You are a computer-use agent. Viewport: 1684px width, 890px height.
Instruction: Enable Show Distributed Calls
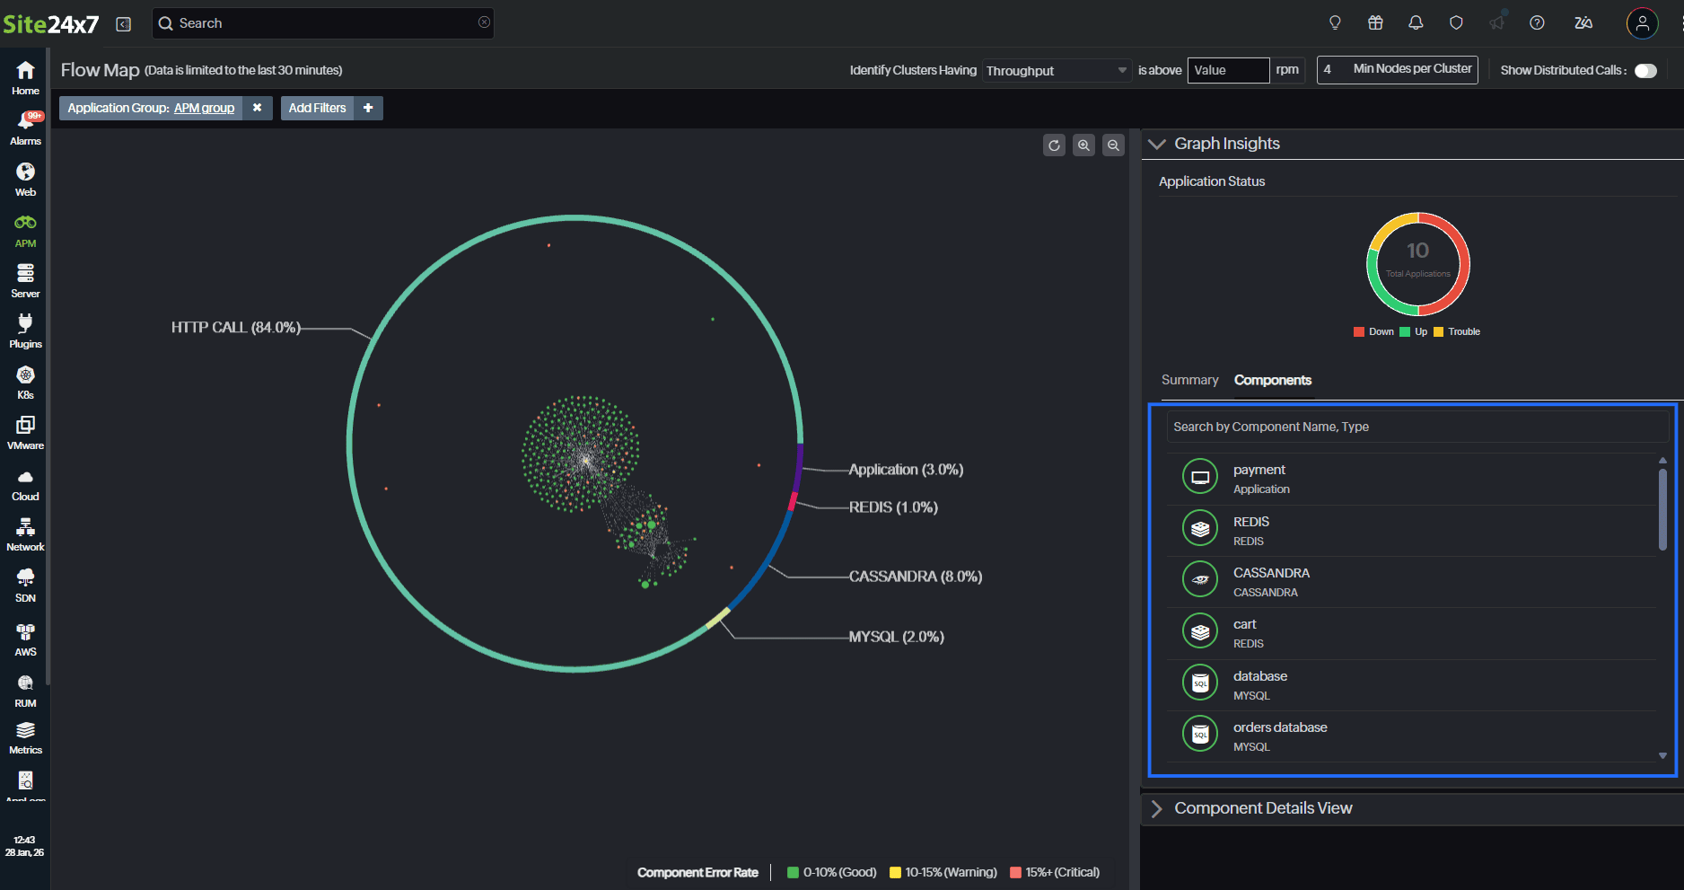[1645, 70]
